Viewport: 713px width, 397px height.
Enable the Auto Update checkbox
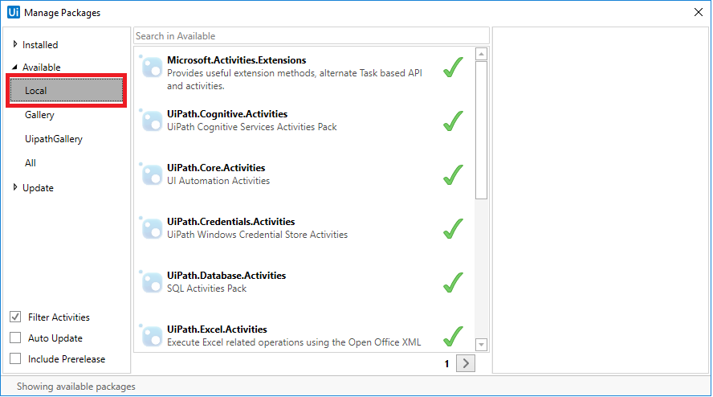pyautogui.click(x=15, y=338)
